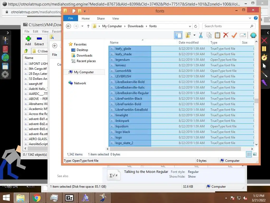Open the Edit menu in 7-Zip
This screenshot has width=270, height=203.
[36, 31]
